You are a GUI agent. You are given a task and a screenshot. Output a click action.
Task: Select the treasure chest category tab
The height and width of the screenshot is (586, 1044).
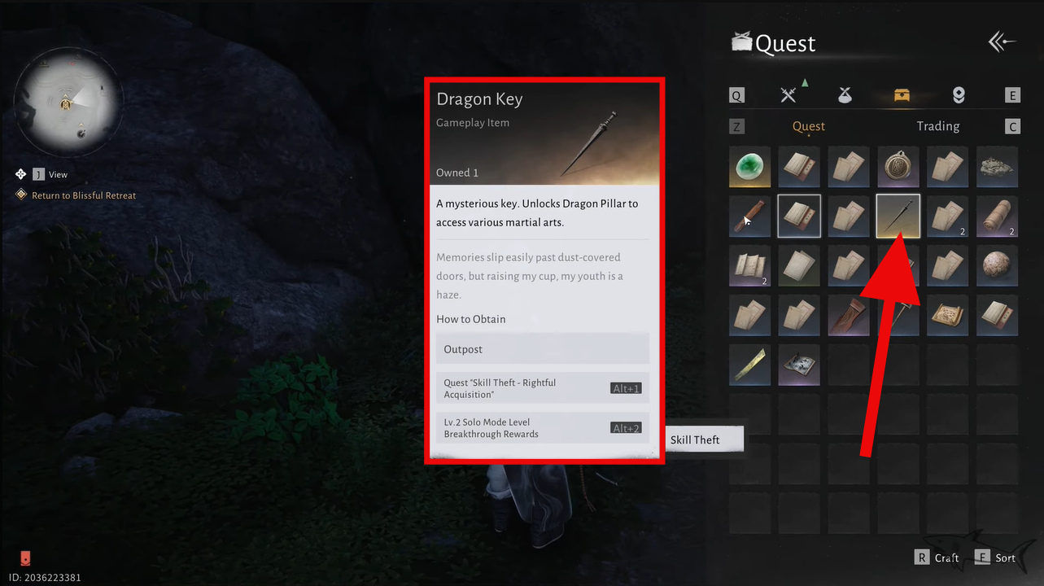point(902,95)
